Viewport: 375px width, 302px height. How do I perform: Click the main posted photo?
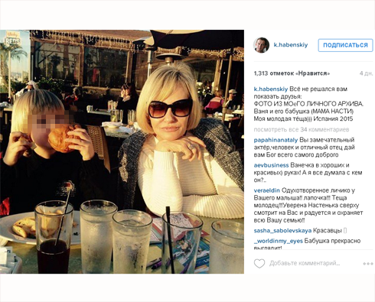click(x=122, y=152)
